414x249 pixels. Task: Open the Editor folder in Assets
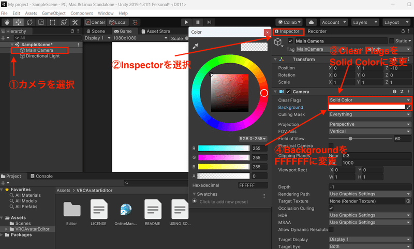[72, 213]
